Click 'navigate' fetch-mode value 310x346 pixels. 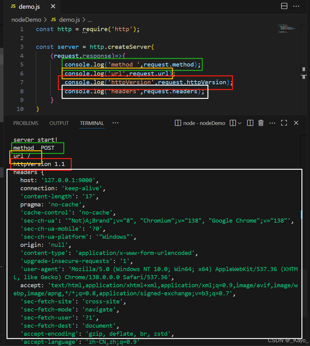tap(99, 310)
